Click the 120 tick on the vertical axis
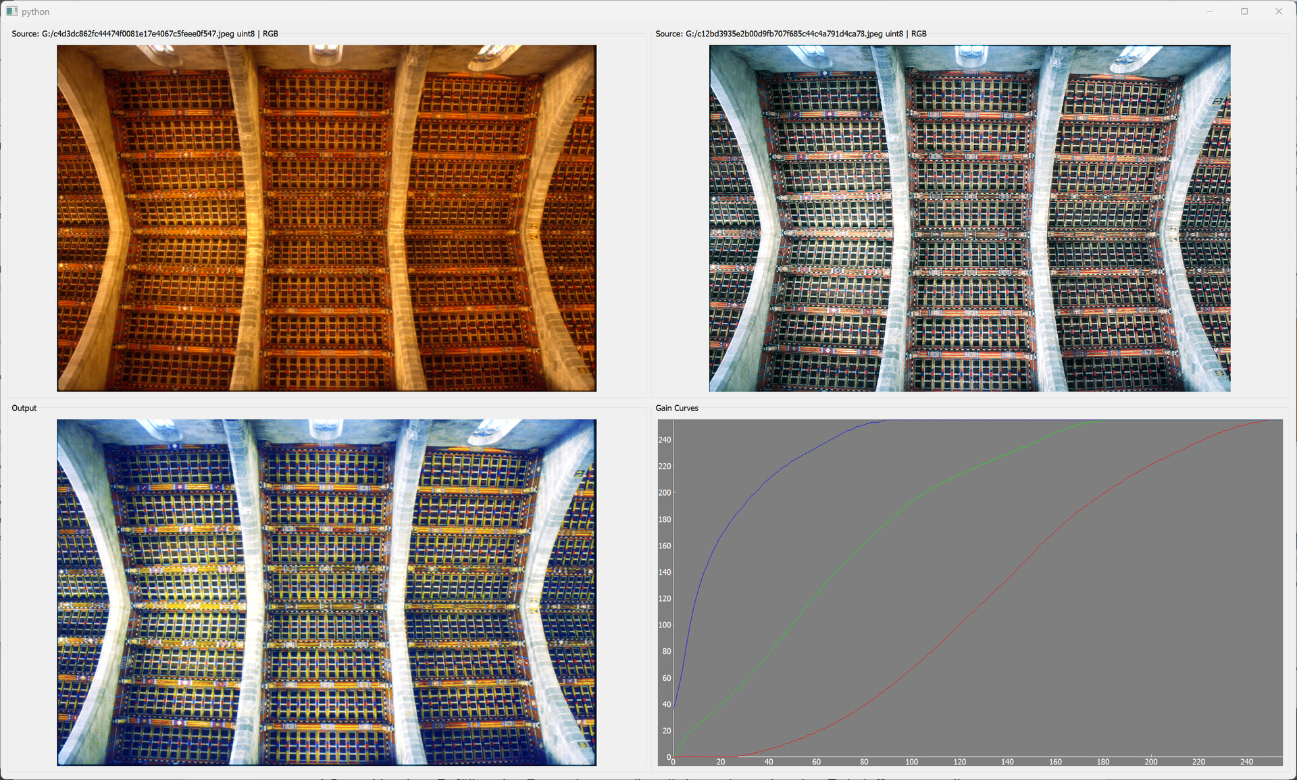 [x=665, y=599]
